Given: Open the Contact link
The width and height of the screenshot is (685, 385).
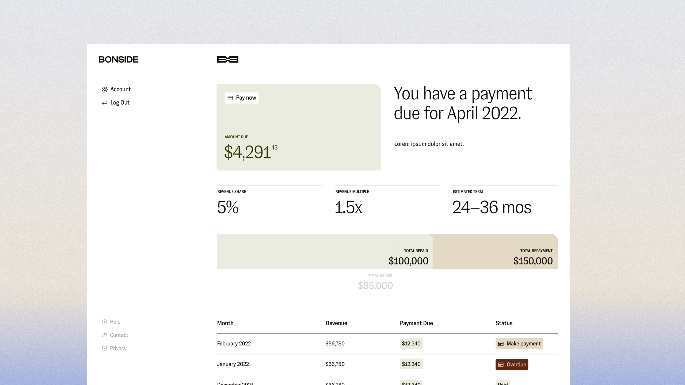Looking at the screenshot, I should coord(119,335).
